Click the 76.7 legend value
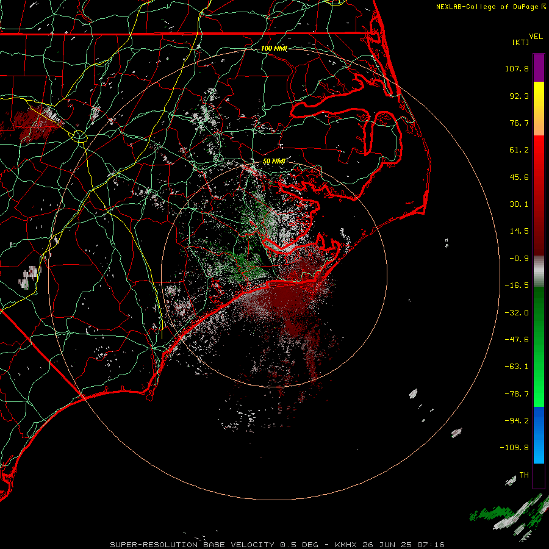Viewport: 549px width, 549px height. [519, 123]
